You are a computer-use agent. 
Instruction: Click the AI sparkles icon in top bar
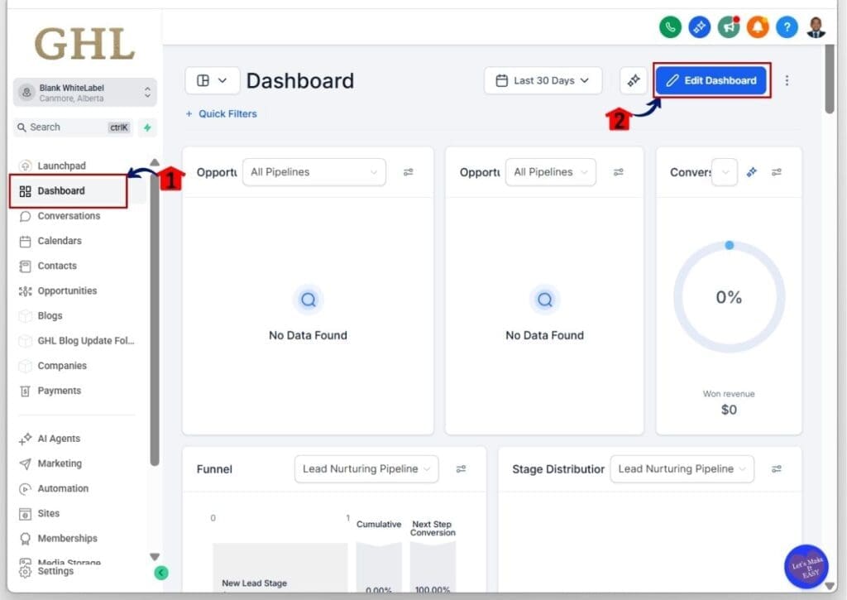click(x=699, y=26)
